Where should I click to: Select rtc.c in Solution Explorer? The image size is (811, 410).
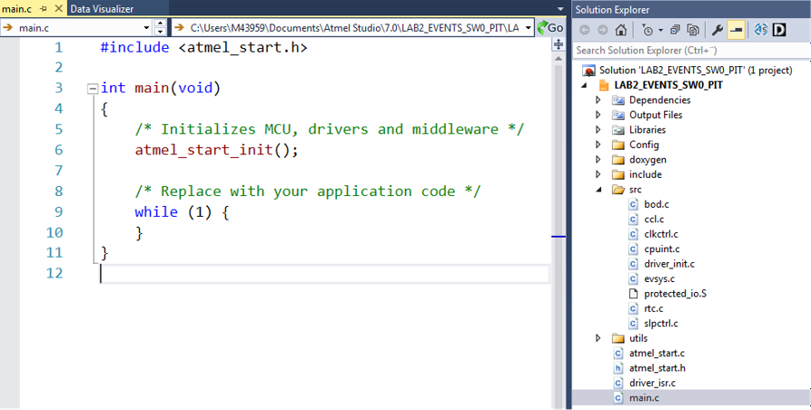tap(653, 308)
